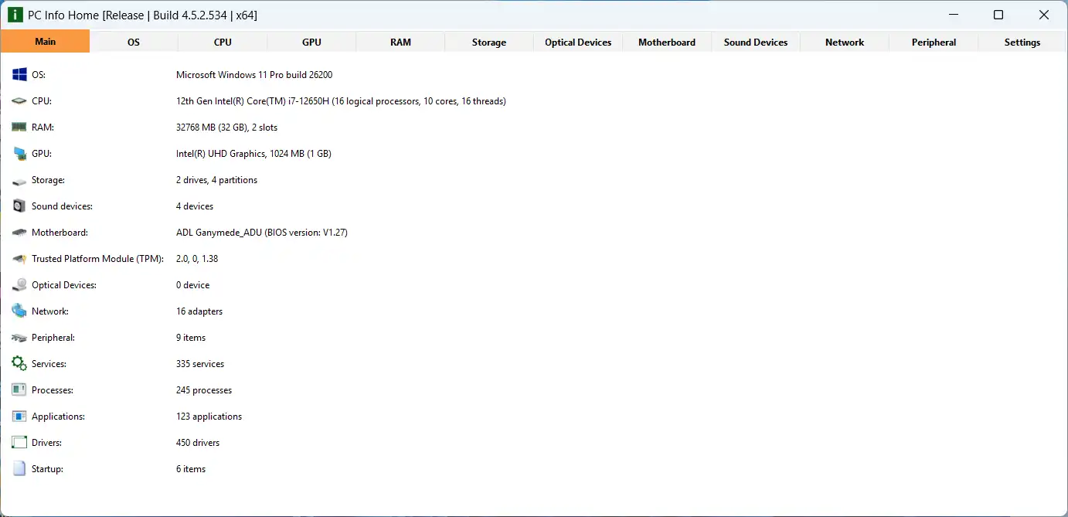
Task: Click the Sound devices speaker icon
Action: pyautogui.click(x=19, y=206)
